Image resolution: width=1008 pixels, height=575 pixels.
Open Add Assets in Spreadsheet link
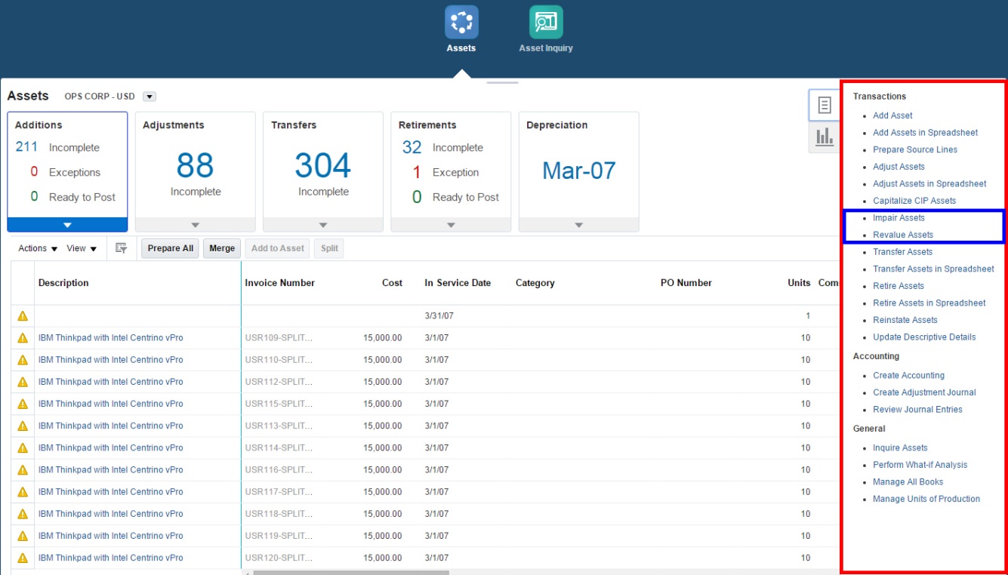pos(925,133)
